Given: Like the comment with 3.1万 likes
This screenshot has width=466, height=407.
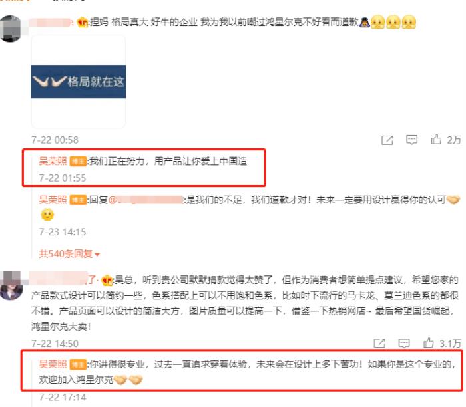Looking at the screenshot, I should tap(428, 342).
